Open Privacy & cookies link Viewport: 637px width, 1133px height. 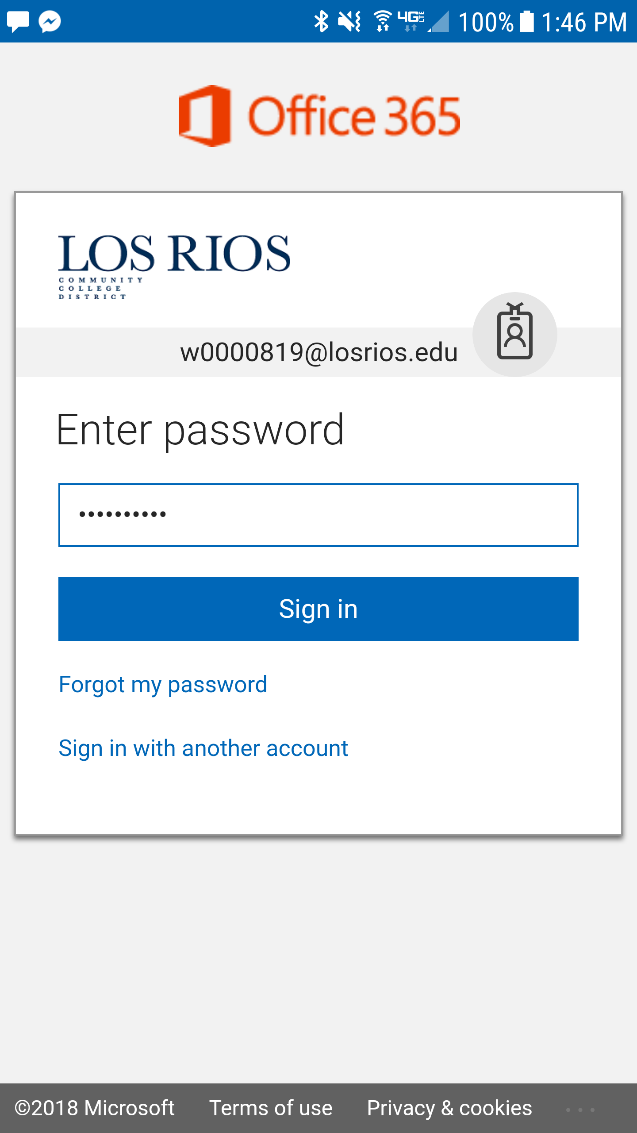(449, 1108)
